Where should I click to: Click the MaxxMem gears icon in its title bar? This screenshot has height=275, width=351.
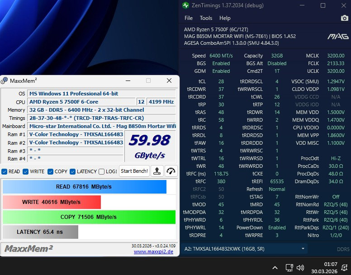point(4,81)
